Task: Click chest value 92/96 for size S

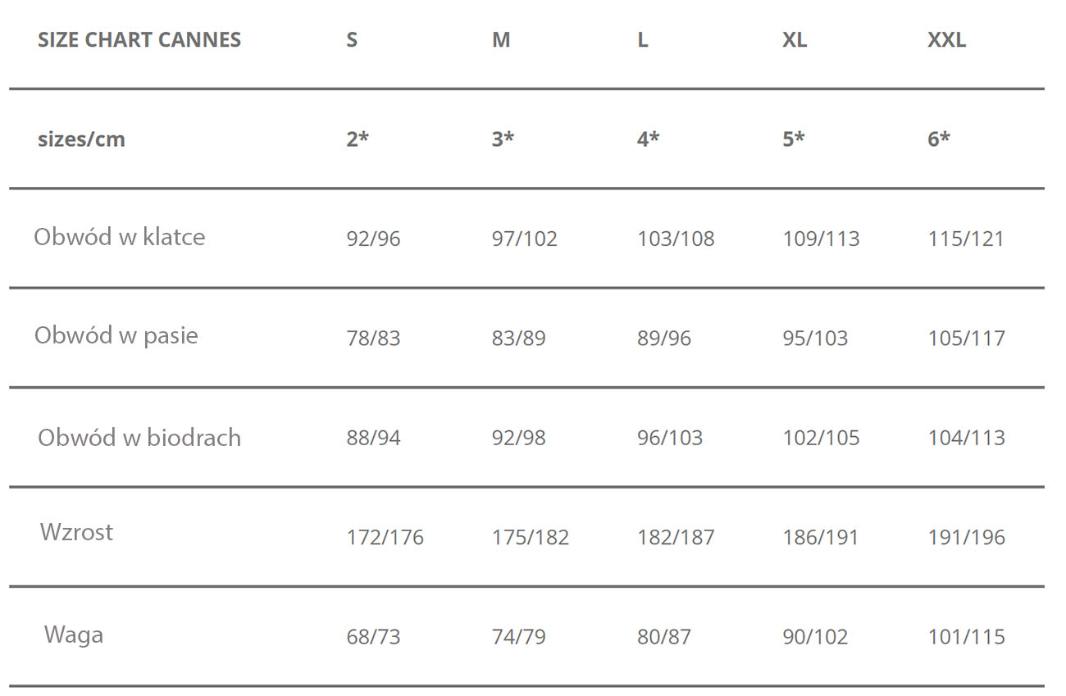Action: pyautogui.click(x=373, y=239)
